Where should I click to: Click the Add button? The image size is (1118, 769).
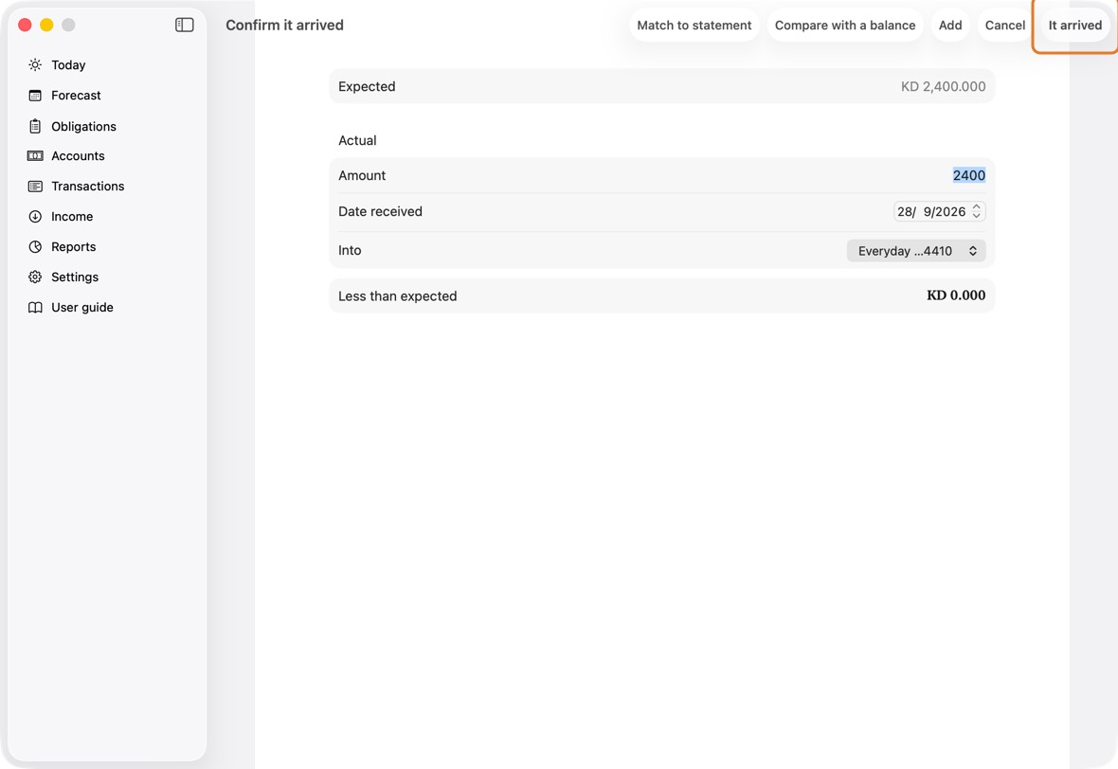point(950,25)
